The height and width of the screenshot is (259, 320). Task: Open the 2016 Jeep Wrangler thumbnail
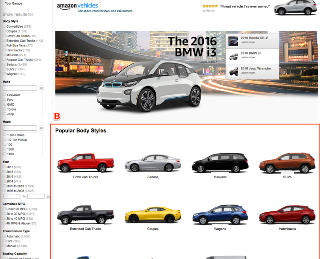233,72
